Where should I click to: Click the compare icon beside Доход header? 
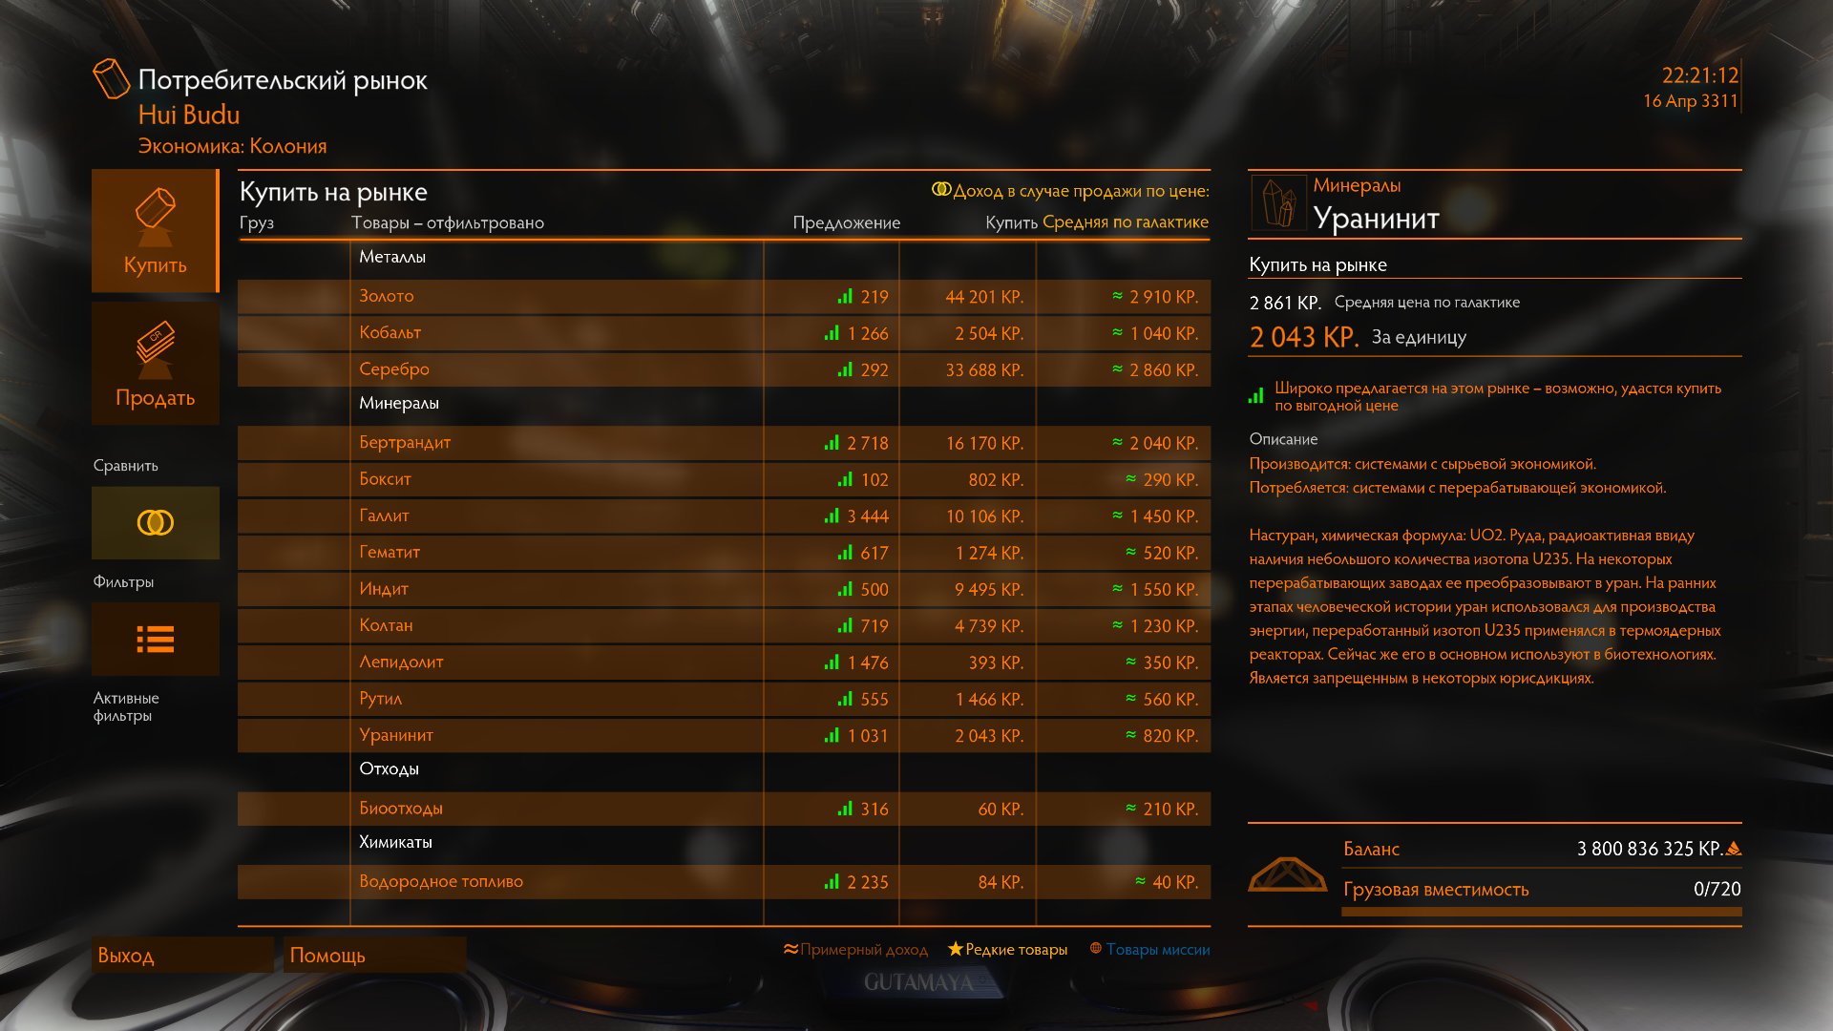point(940,190)
